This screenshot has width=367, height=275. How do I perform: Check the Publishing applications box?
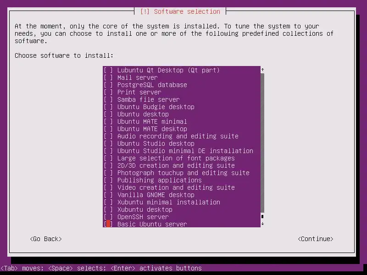pos(108,180)
